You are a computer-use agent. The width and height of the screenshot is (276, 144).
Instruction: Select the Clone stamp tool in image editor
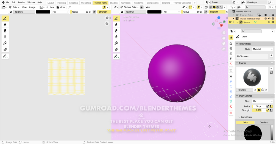[x=5, y=37]
